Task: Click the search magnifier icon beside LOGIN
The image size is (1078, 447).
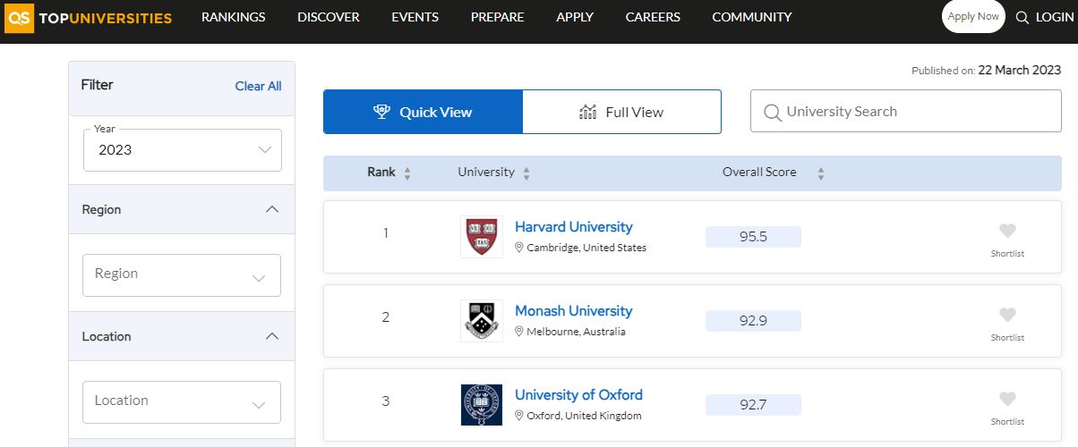Action: (x=1022, y=17)
